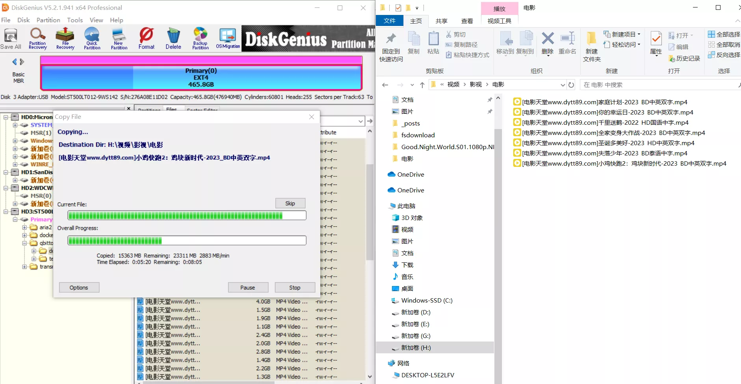Viewport: 741px width, 384px height.
Task: Click Rename in Explorer ribbon
Action: click(567, 43)
